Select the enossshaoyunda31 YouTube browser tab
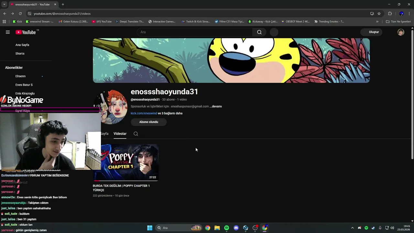Image resolution: width=414 pixels, height=233 pixels. pos(33,5)
